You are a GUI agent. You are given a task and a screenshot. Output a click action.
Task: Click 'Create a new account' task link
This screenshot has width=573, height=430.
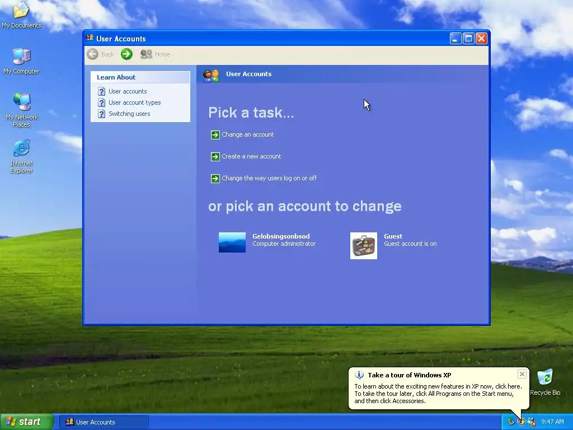click(x=251, y=157)
